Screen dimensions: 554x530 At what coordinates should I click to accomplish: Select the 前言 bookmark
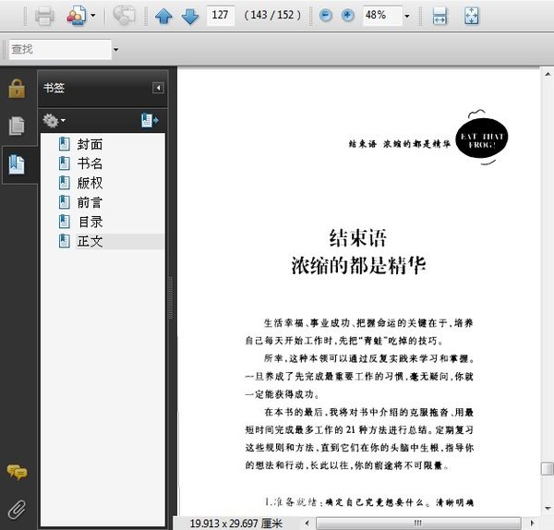90,202
